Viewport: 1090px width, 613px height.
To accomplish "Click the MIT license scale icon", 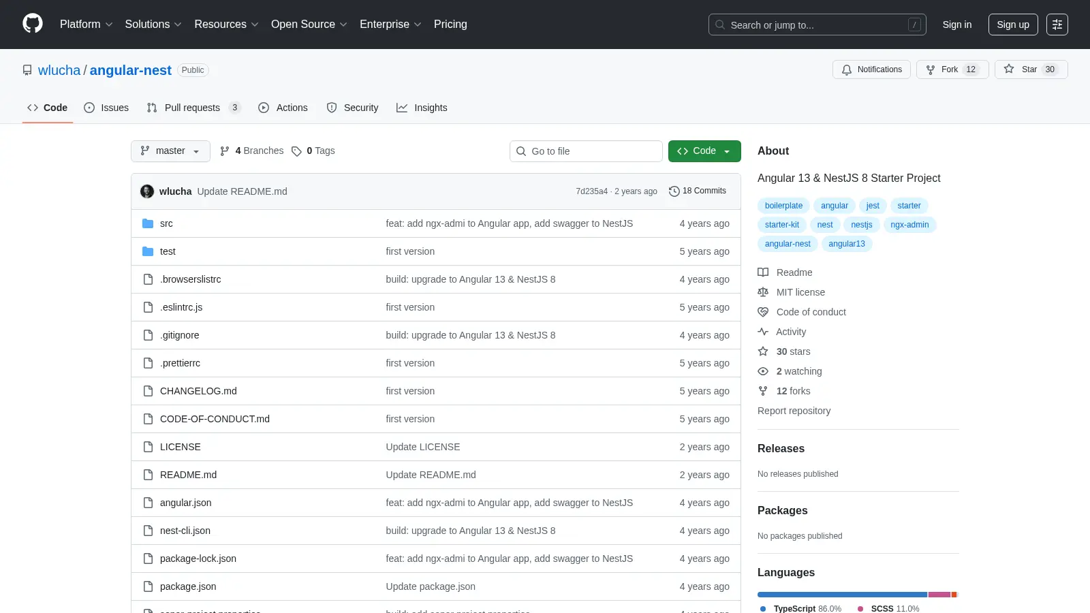I will [763, 292].
